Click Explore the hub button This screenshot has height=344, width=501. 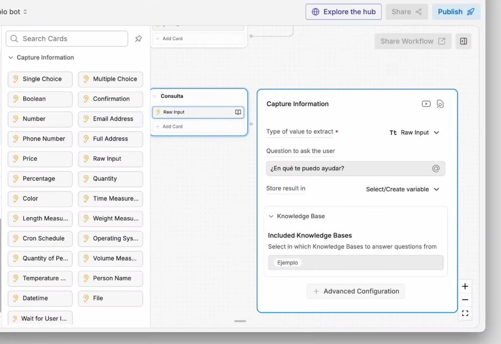tap(343, 12)
